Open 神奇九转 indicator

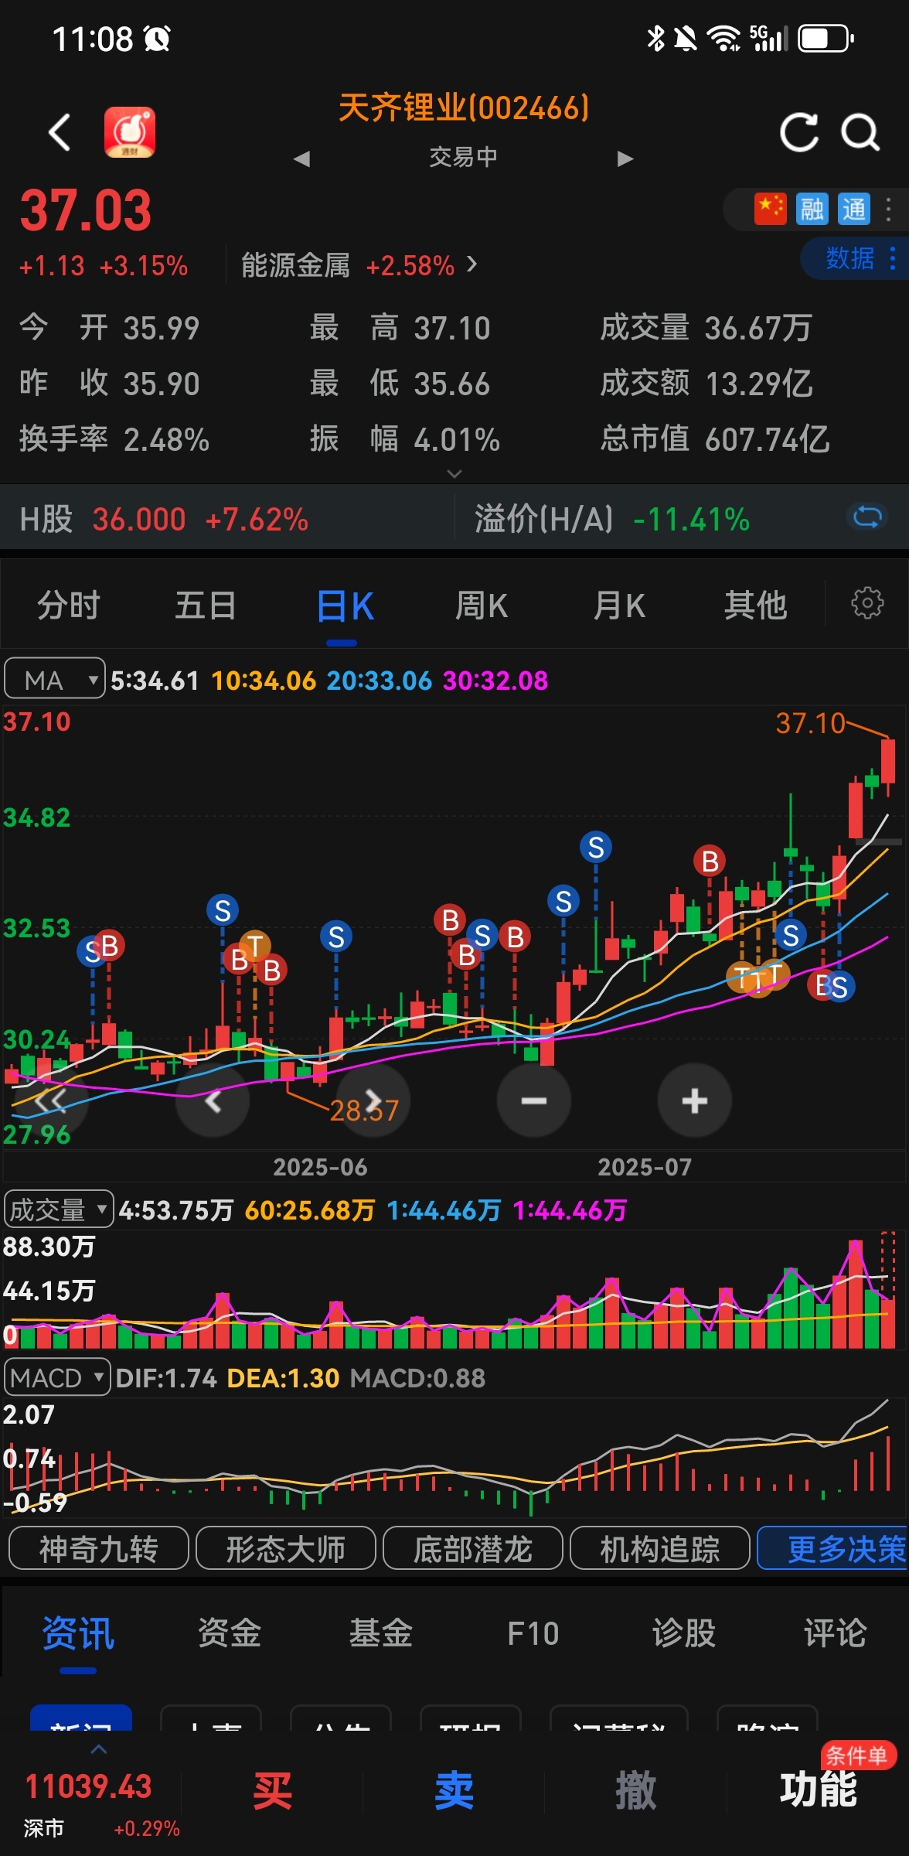click(99, 1548)
